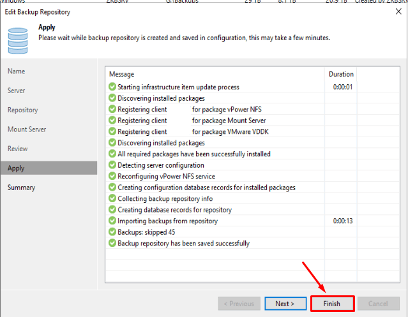Open the Summary wizard step

(21, 188)
